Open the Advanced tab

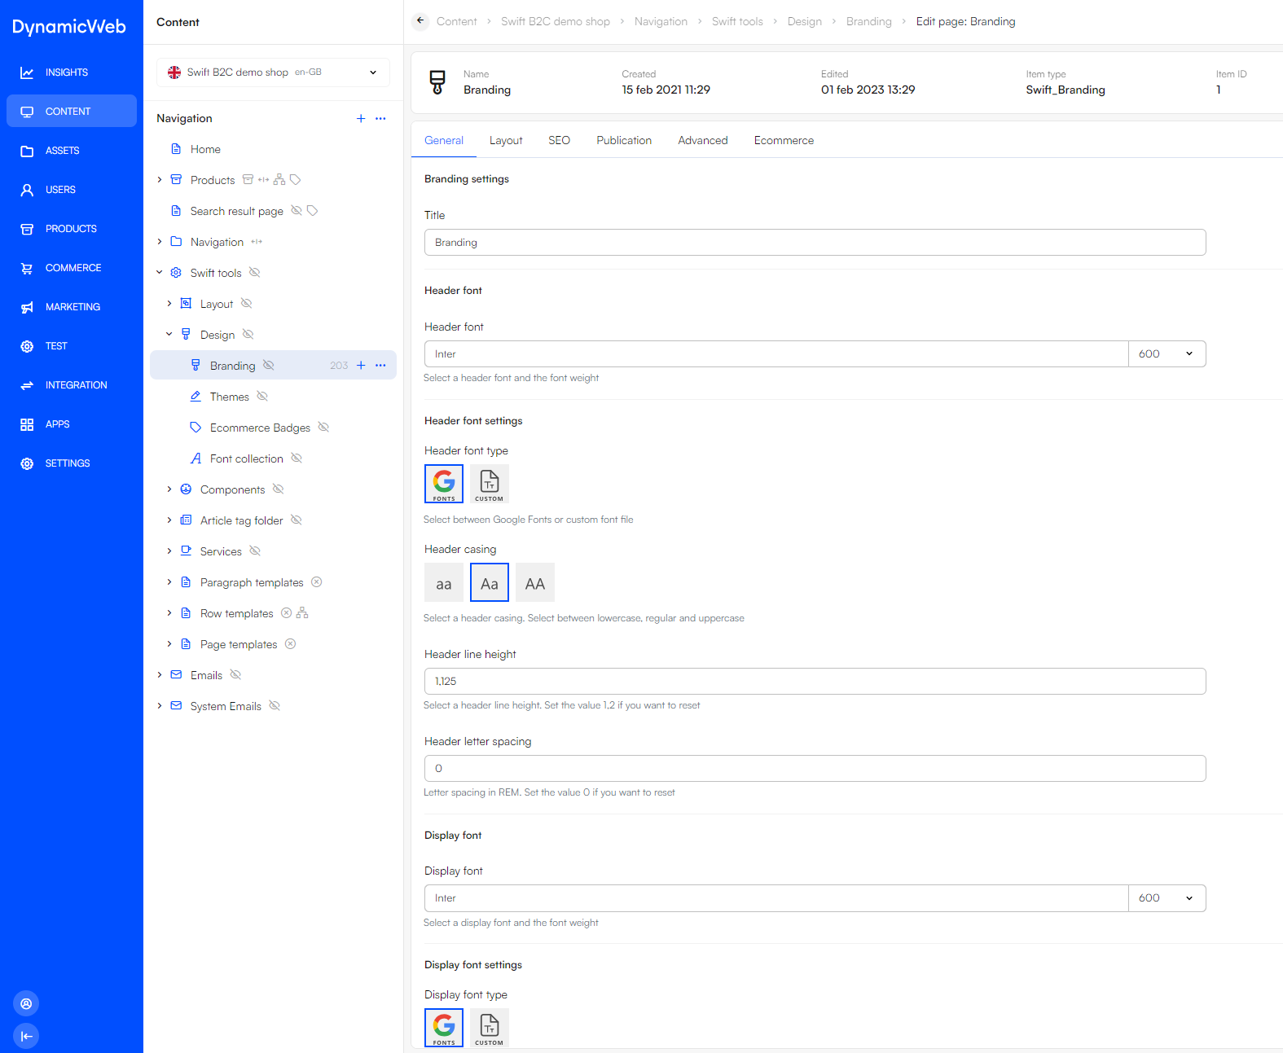click(x=703, y=140)
